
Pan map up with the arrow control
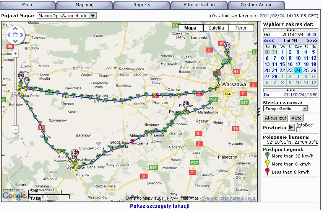point(15,29)
